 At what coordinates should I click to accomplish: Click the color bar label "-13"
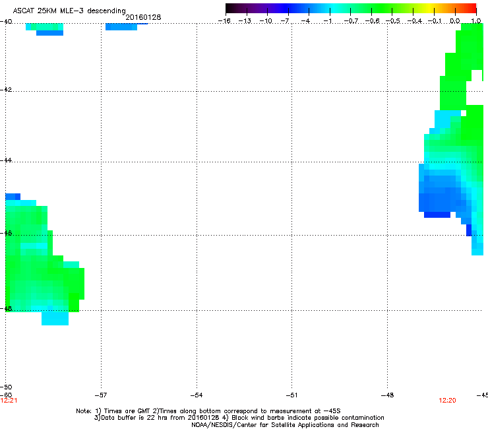coord(245,21)
